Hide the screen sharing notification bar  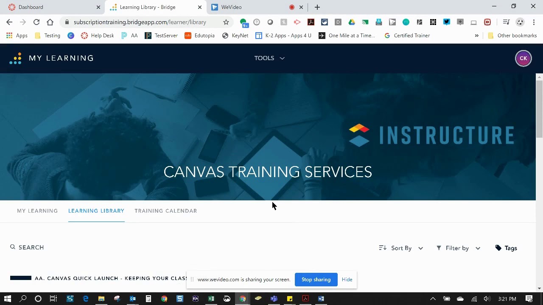coord(347,280)
